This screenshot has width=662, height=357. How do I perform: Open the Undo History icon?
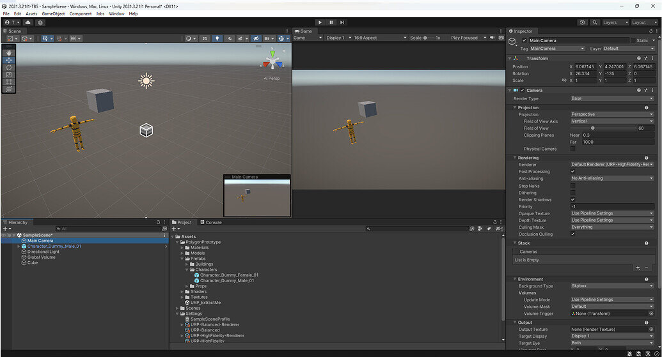pos(583,22)
